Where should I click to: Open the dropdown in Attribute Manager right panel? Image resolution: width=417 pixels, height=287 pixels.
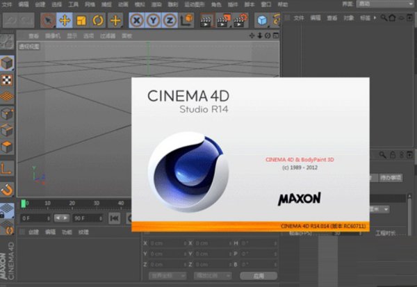click(379, 209)
